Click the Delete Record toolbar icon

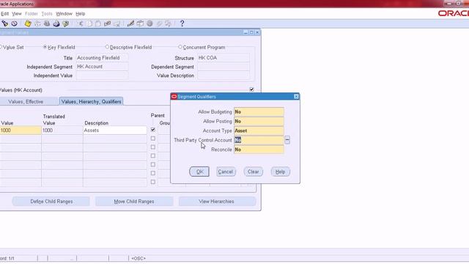[117, 23]
